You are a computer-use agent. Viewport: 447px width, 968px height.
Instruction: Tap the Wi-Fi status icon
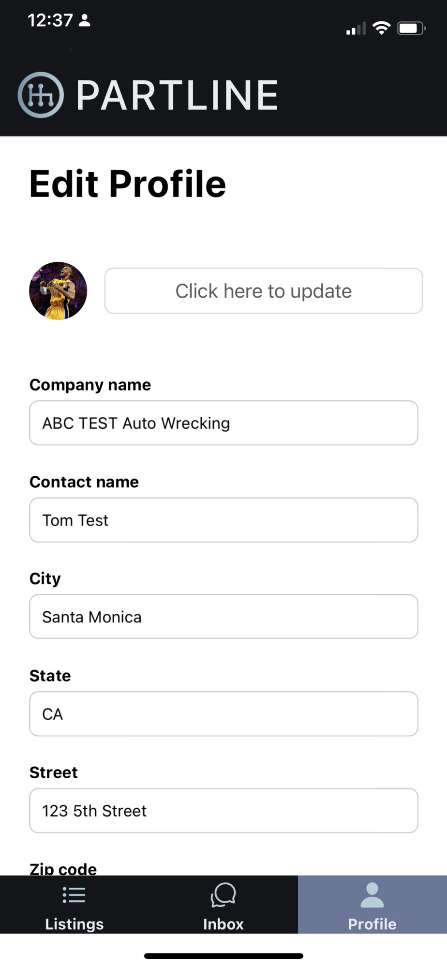(382, 28)
